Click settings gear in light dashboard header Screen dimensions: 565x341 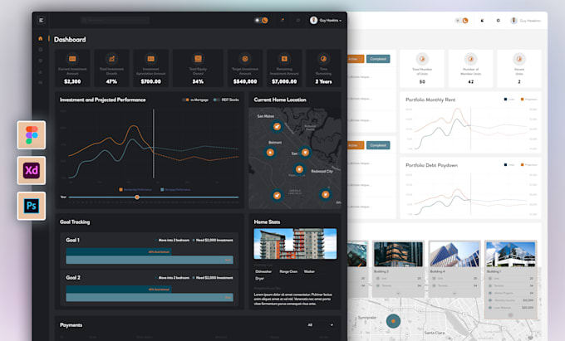coord(498,21)
